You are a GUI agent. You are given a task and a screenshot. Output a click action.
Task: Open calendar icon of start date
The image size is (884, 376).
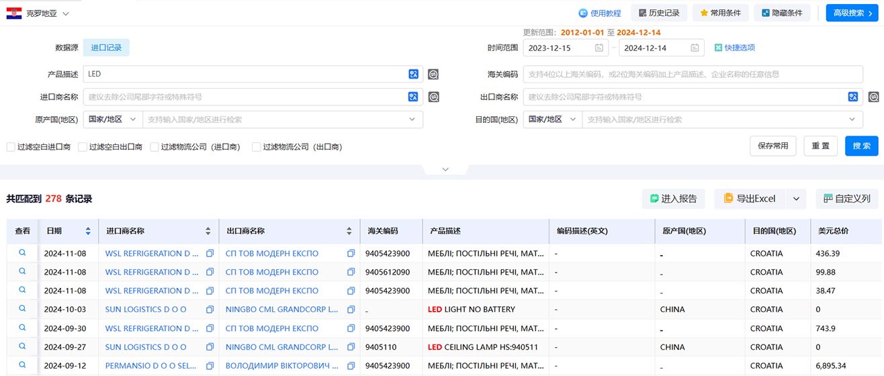click(x=599, y=48)
